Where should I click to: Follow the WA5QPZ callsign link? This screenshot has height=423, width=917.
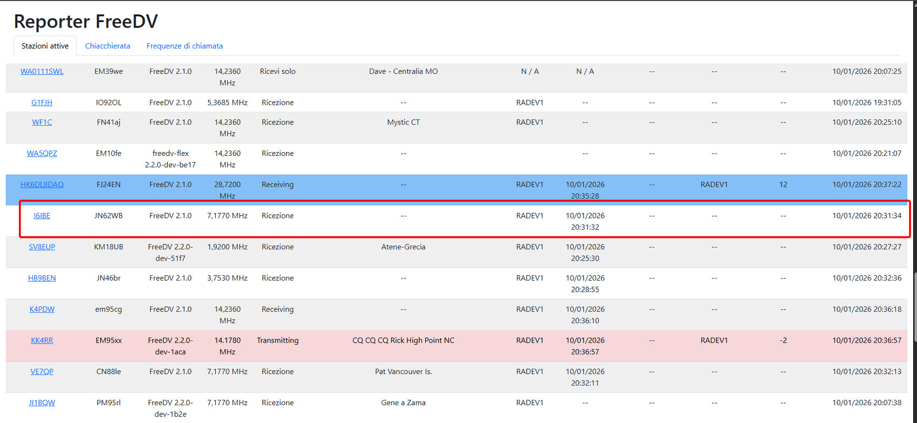coord(42,153)
